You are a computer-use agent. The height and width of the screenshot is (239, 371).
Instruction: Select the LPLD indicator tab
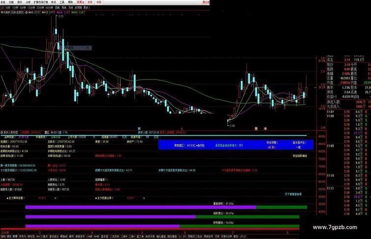pyautogui.click(x=242, y=237)
